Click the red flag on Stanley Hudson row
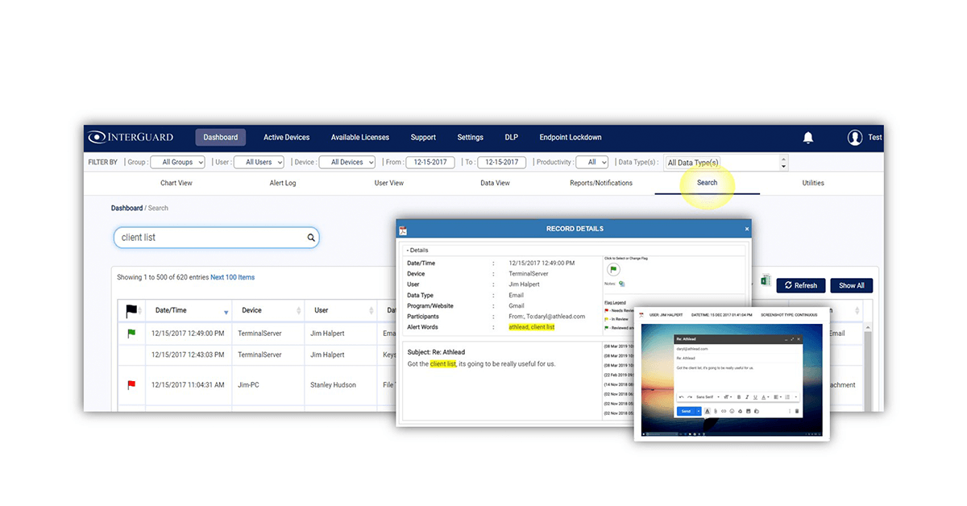Viewport: 967px width, 506px height. [x=131, y=385]
